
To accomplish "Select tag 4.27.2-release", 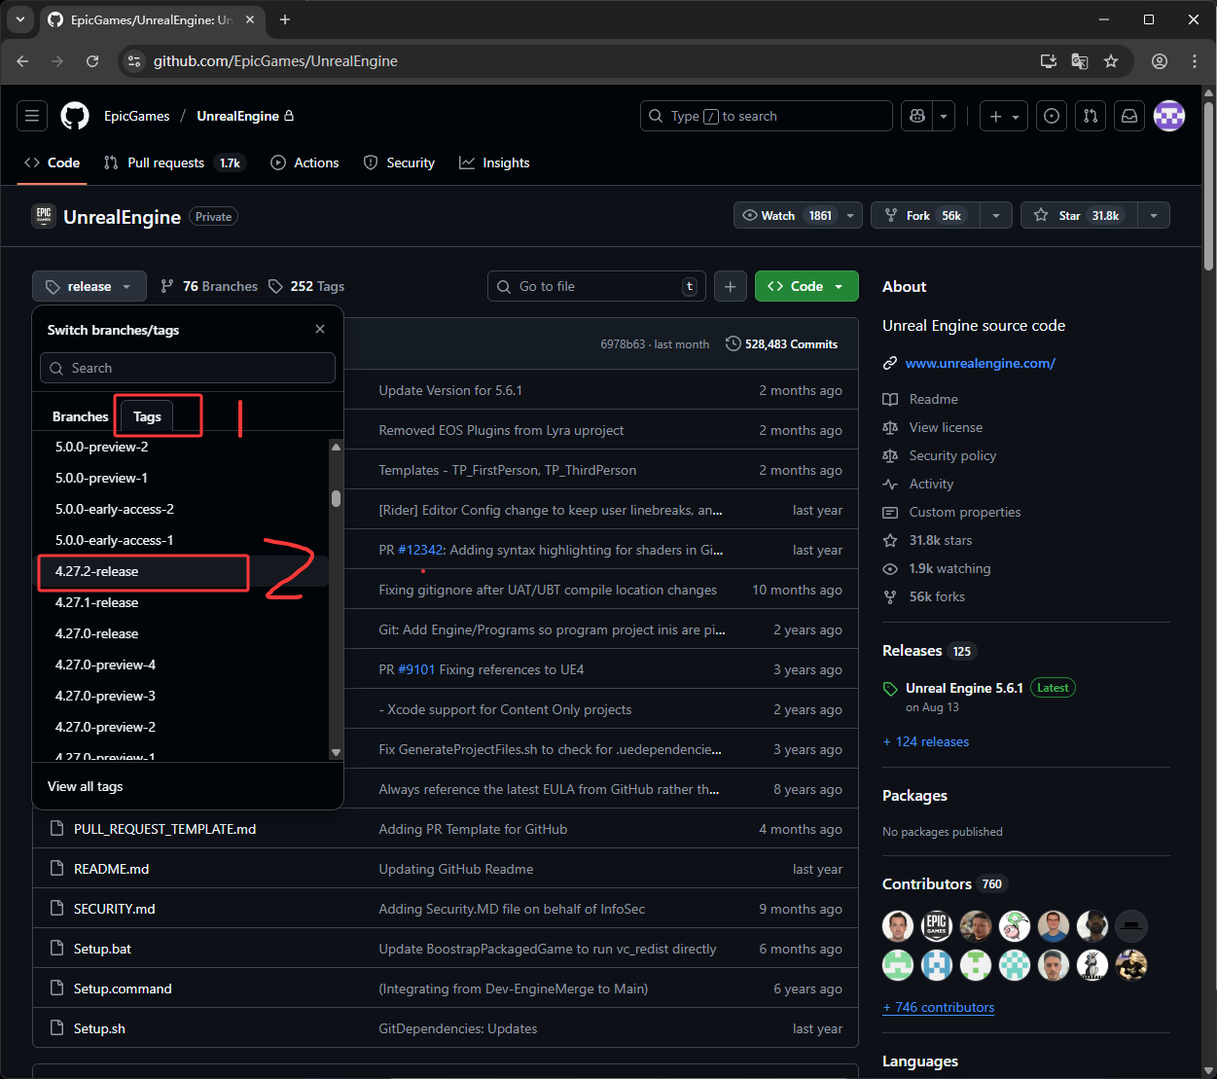I will [x=183, y=571].
